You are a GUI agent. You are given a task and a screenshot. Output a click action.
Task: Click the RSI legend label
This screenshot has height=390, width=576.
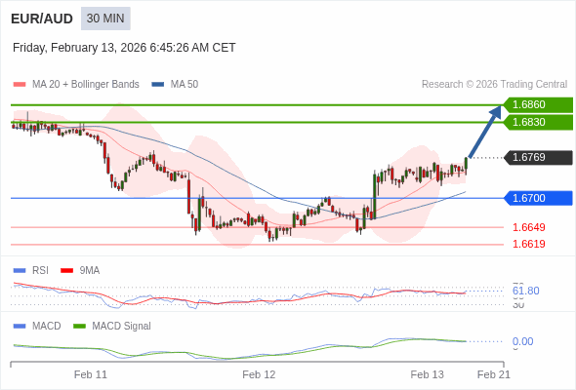(40, 271)
